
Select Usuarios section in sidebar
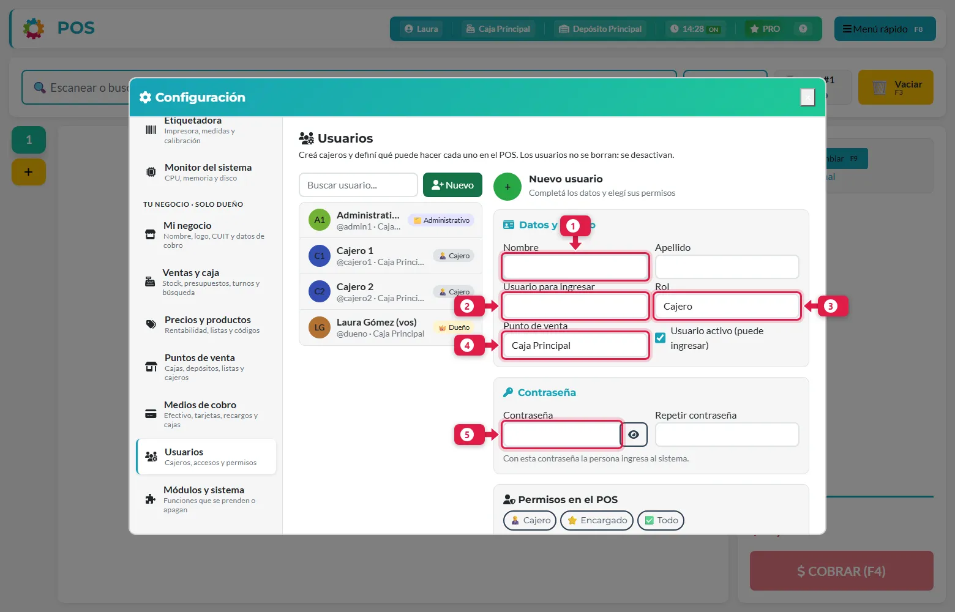click(206, 457)
